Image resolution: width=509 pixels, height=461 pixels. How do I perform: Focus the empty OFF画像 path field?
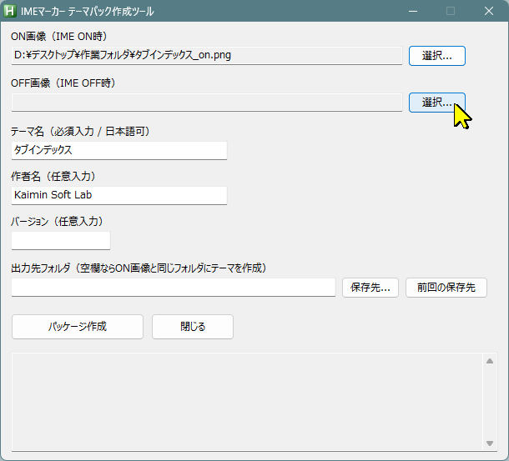coord(207,103)
